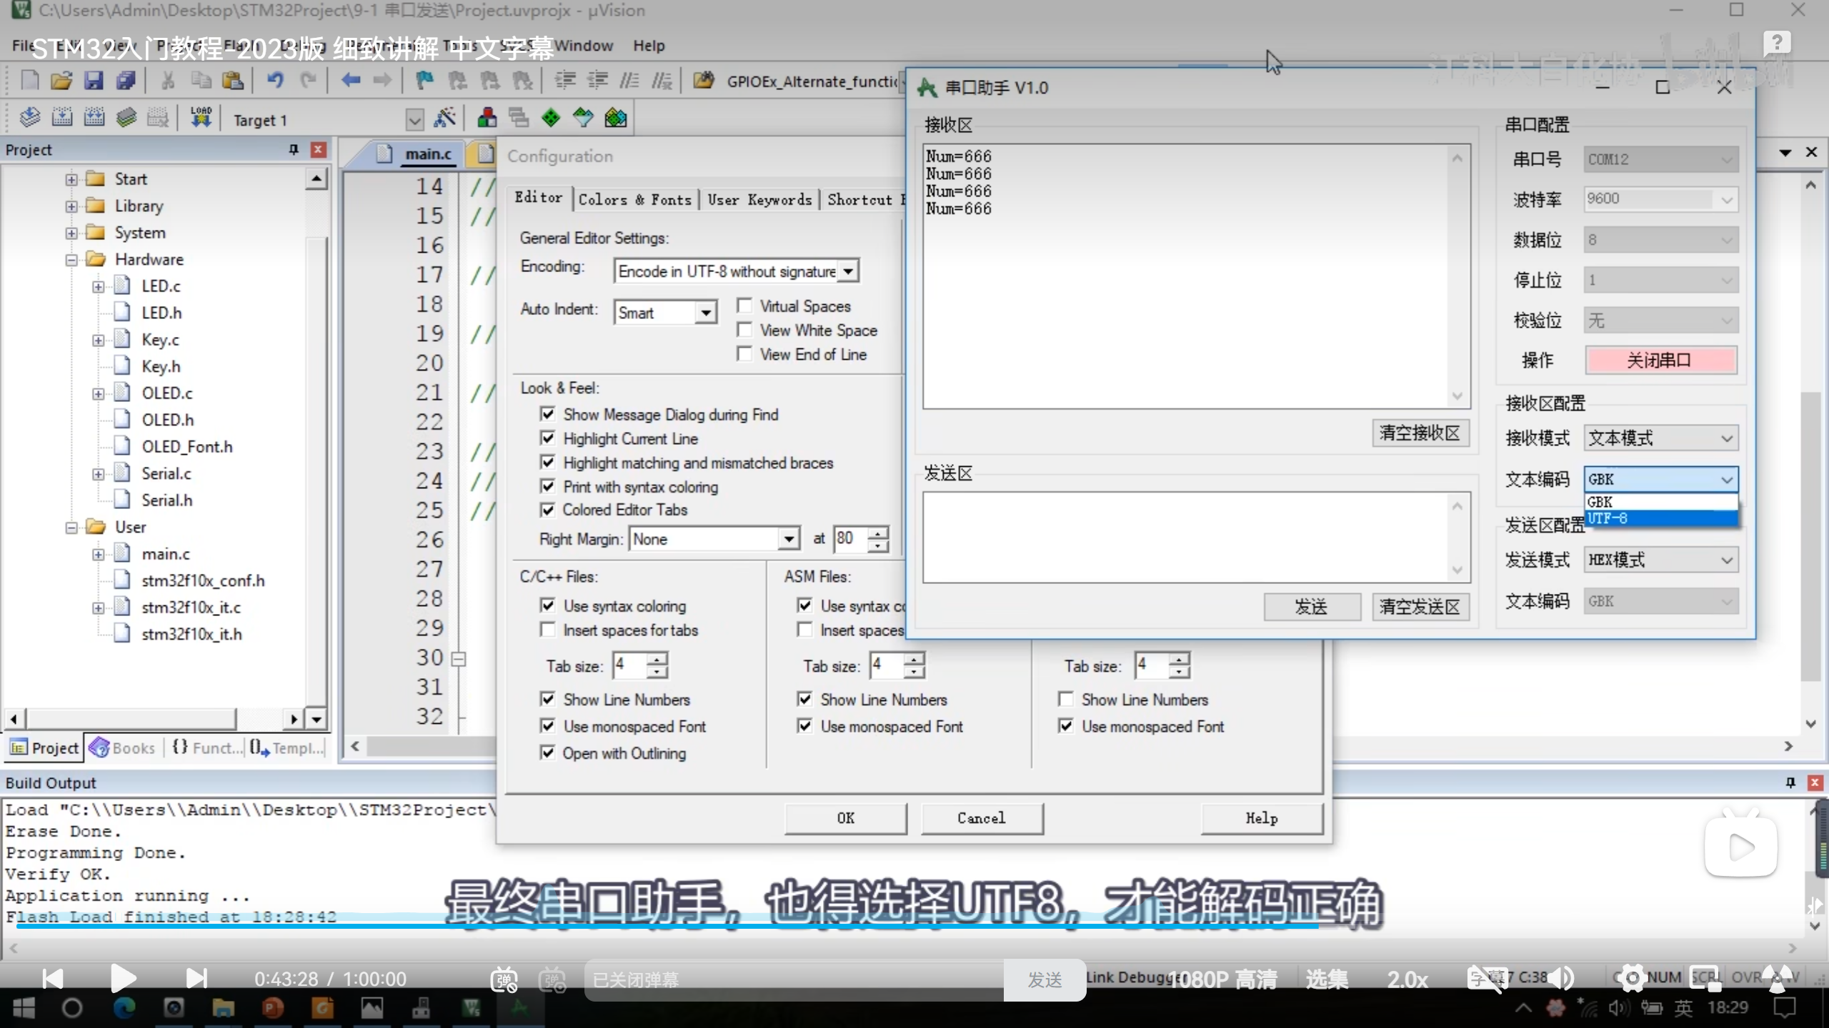Collapse the Hardware folder in project tree
The width and height of the screenshot is (1829, 1028).
[x=71, y=260]
